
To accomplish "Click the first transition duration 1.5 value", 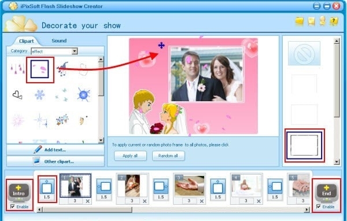I will click(x=47, y=197).
